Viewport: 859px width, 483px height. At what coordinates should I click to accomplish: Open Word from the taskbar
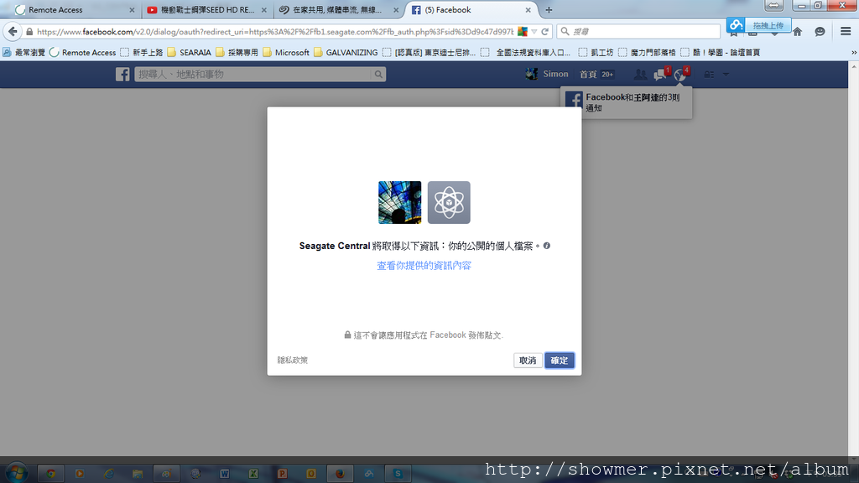pos(225,474)
